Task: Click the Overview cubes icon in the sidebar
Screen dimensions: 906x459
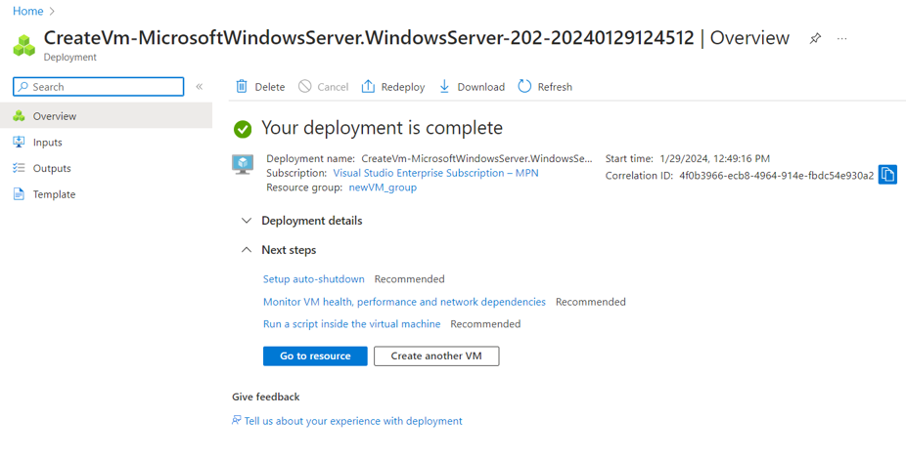Action: tap(19, 116)
